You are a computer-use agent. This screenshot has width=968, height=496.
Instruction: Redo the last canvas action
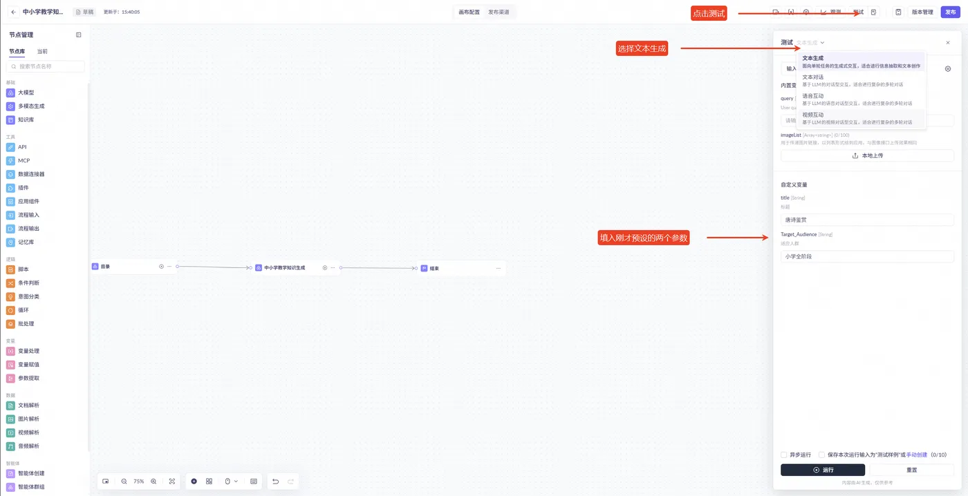pos(291,481)
